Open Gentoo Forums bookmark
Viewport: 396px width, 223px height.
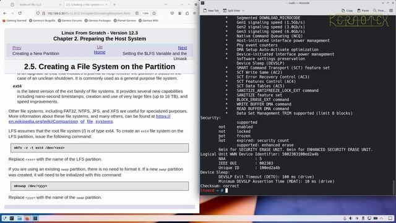click(x=70, y=20)
